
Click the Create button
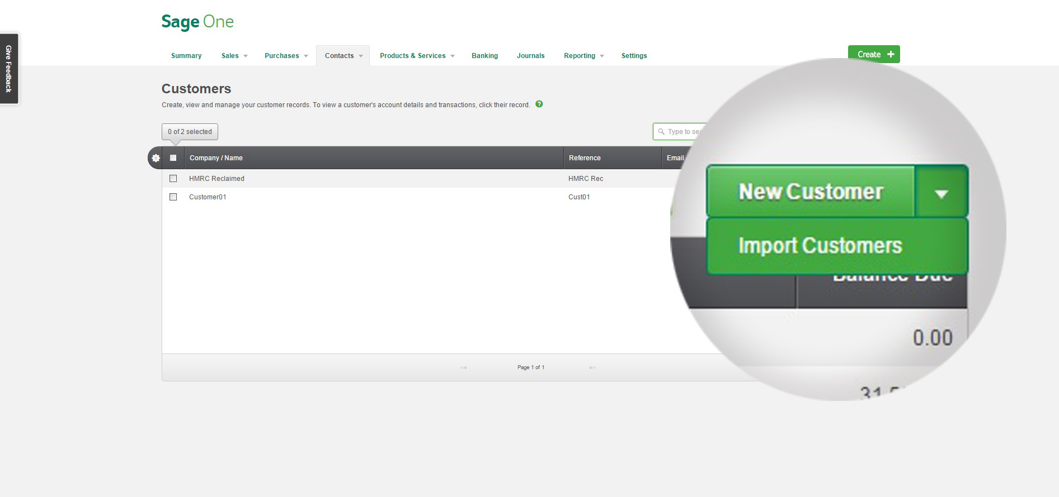874,54
